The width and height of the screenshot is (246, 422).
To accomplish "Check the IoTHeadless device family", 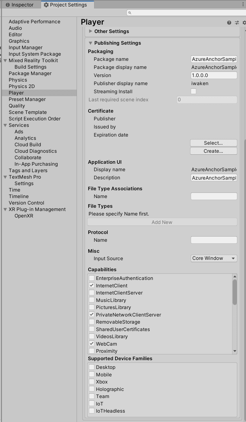I will [92, 411].
